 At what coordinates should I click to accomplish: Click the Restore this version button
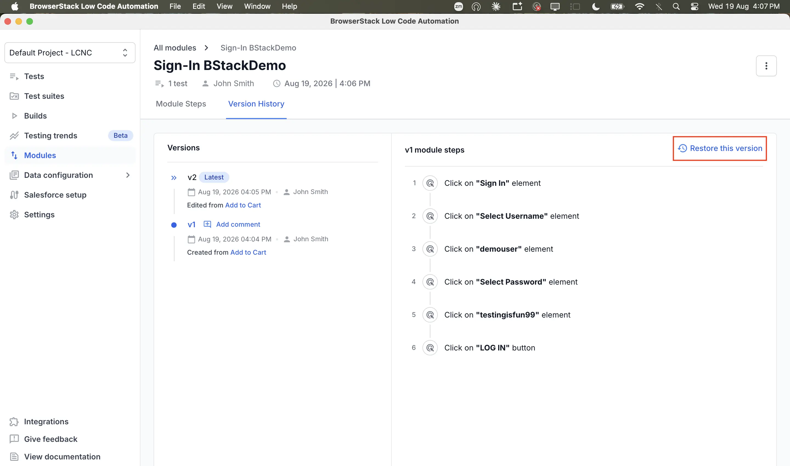pyautogui.click(x=720, y=148)
